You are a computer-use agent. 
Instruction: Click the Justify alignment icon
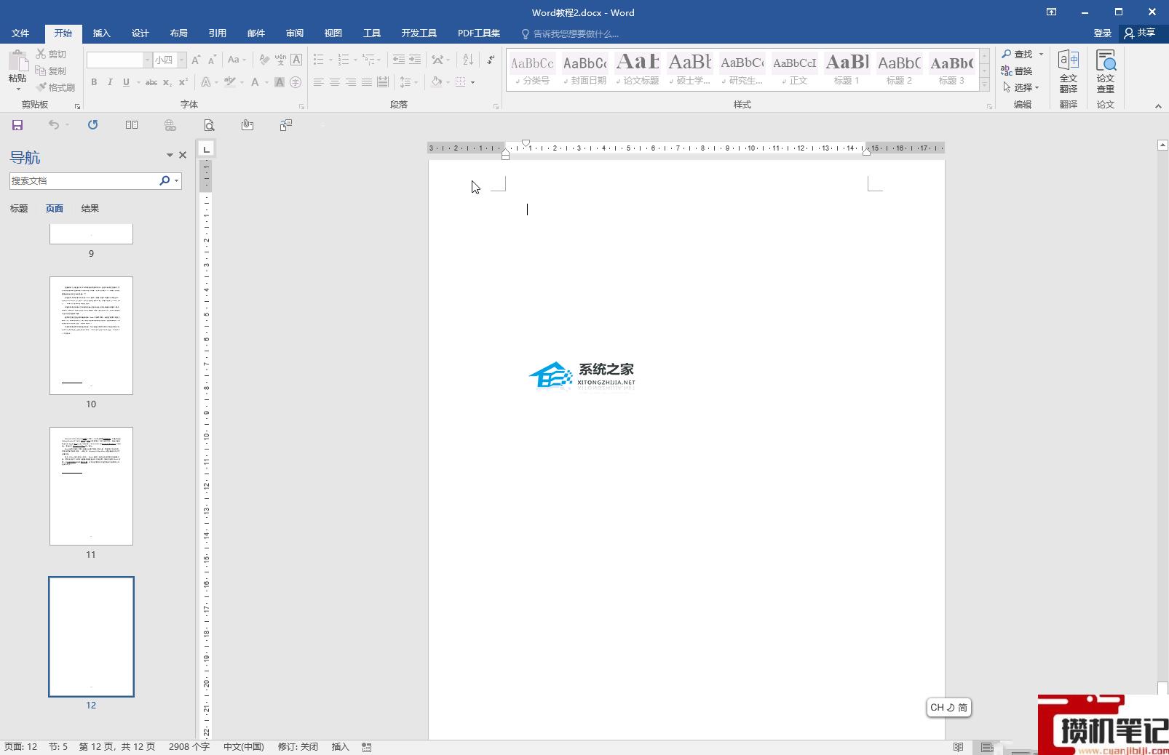(367, 82)
